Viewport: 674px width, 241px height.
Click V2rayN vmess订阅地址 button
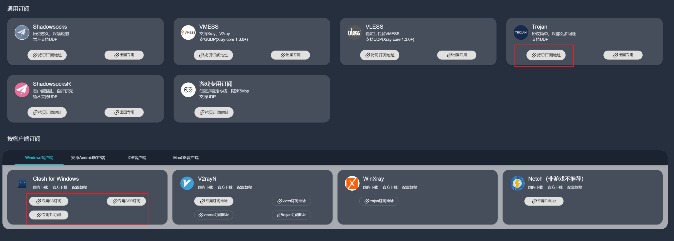pos(214,215)
